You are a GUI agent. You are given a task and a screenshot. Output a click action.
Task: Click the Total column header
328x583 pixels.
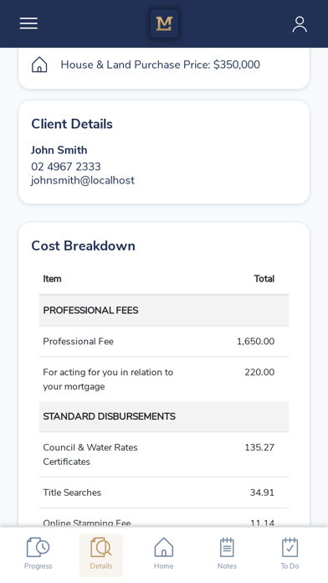[x=264, y=279]
